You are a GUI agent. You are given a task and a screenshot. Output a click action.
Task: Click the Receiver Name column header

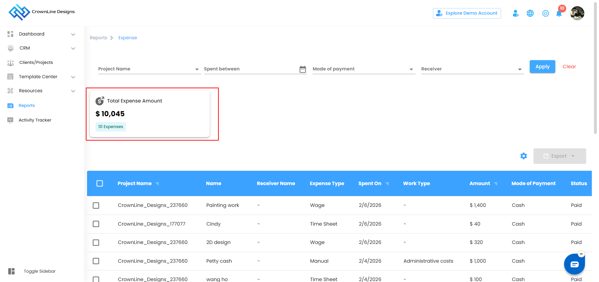(276, 184)
